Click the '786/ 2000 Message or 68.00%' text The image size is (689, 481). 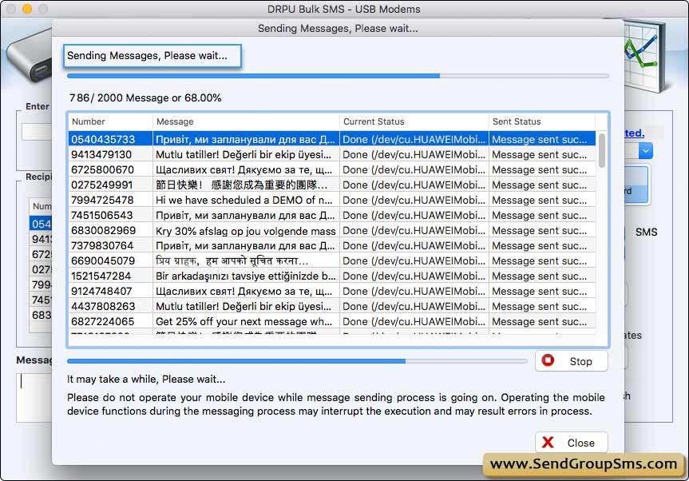[145, 97]
